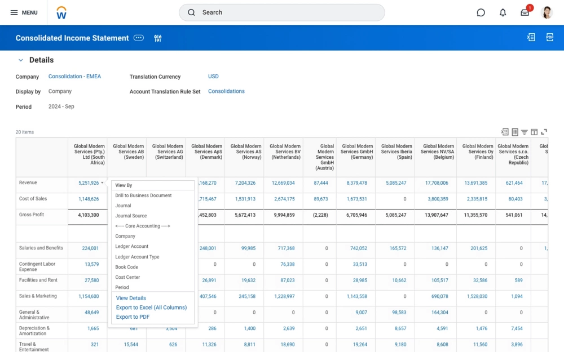This screenshot has width=564, height=352.
Task: Select Ledger Account in View By menu
Action: coord(131,247)
